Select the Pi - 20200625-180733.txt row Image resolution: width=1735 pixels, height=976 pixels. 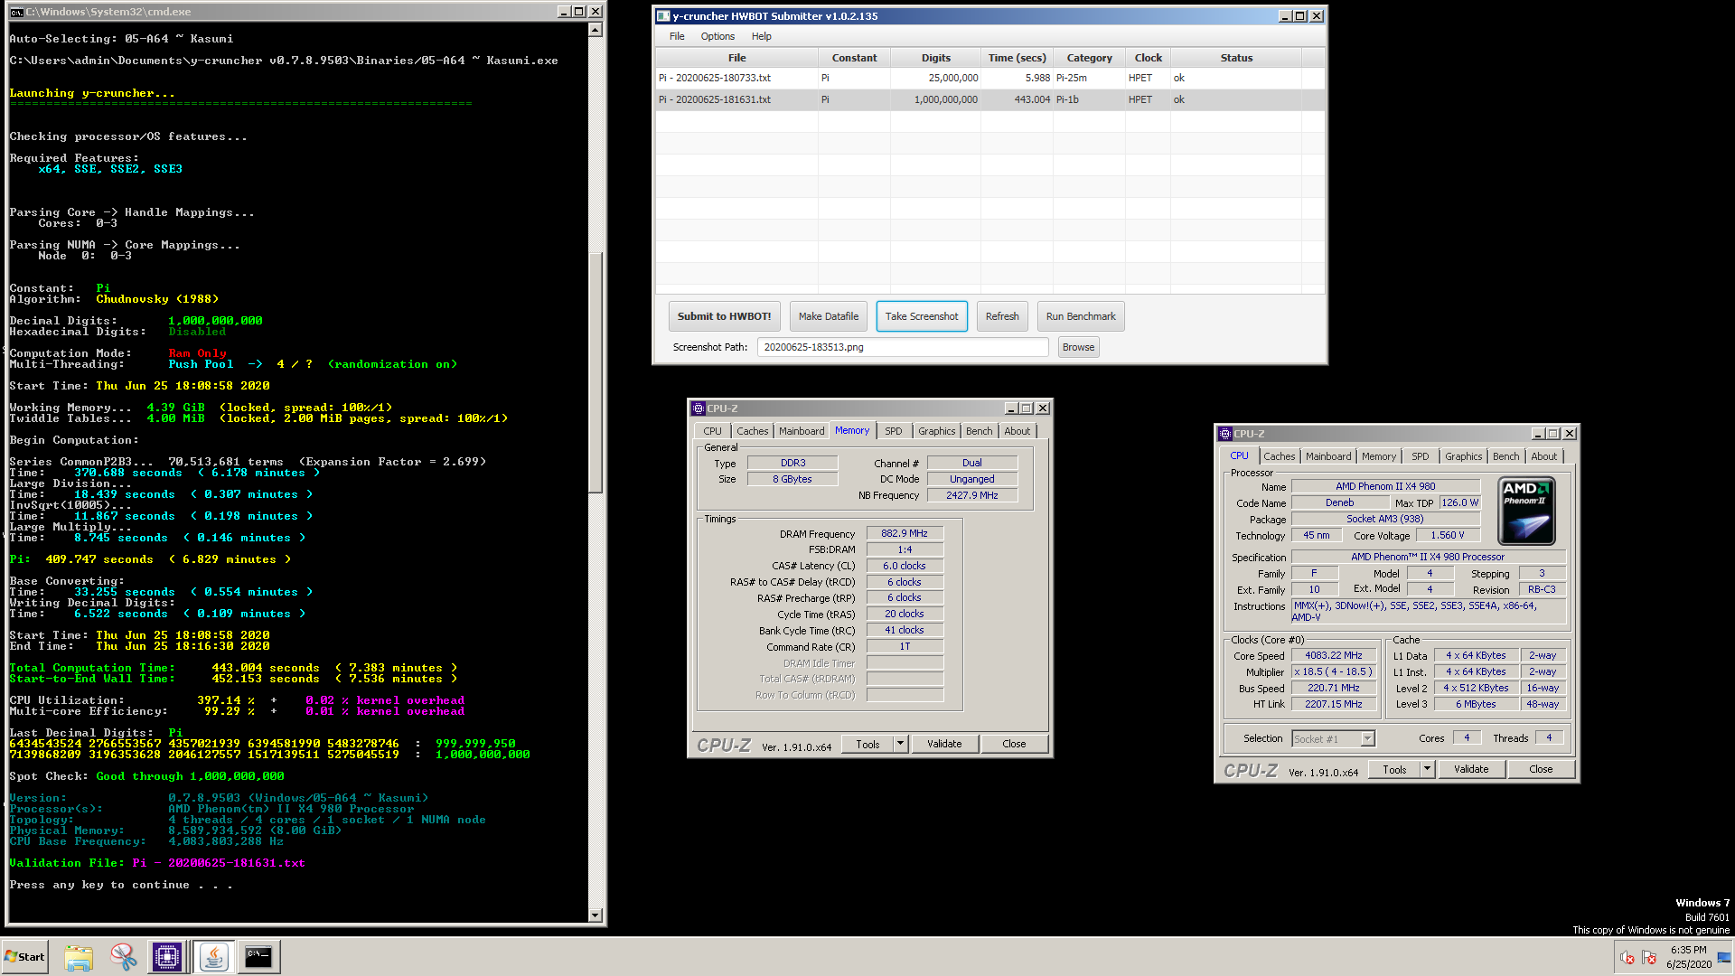pos(989,79)
